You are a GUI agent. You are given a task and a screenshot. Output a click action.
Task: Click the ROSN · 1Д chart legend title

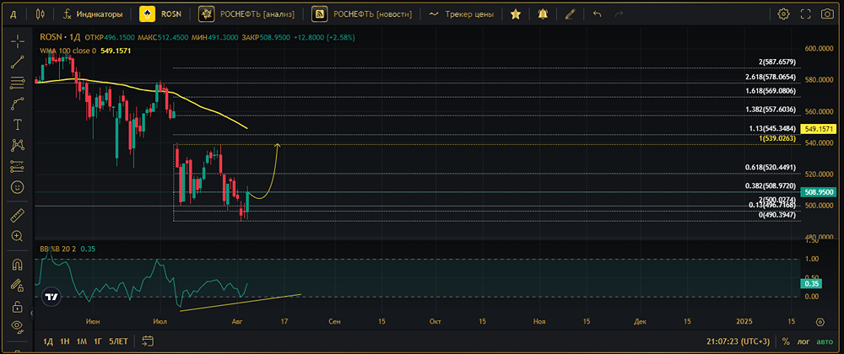(x=60, y=38)
